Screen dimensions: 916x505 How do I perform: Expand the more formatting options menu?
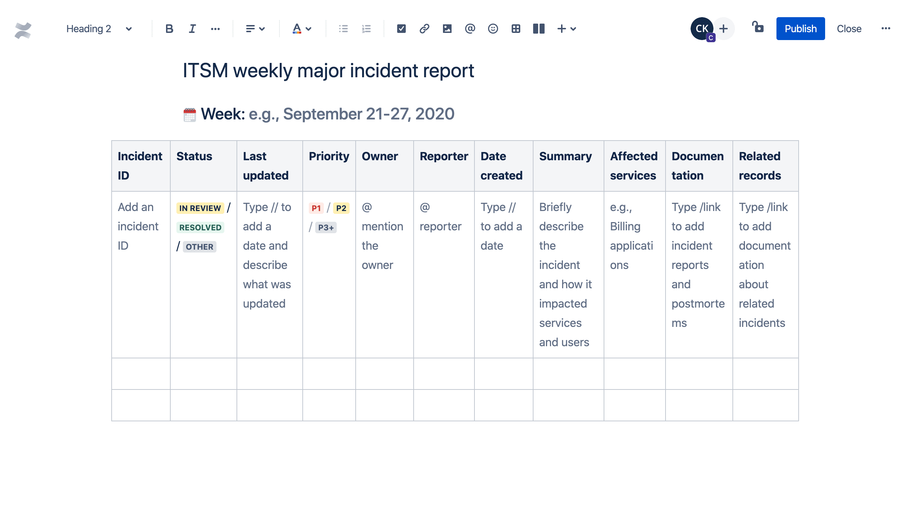216,28
